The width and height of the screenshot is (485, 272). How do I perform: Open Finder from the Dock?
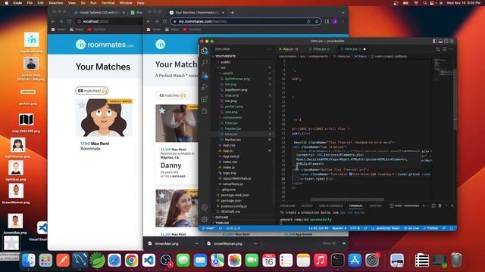[x=29, y=260]
